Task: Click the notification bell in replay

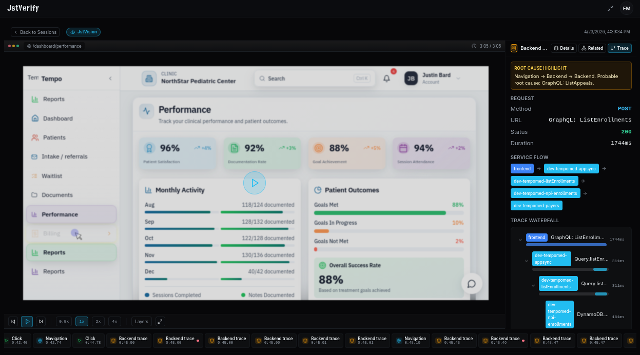Action: click(x=387, y=78)
